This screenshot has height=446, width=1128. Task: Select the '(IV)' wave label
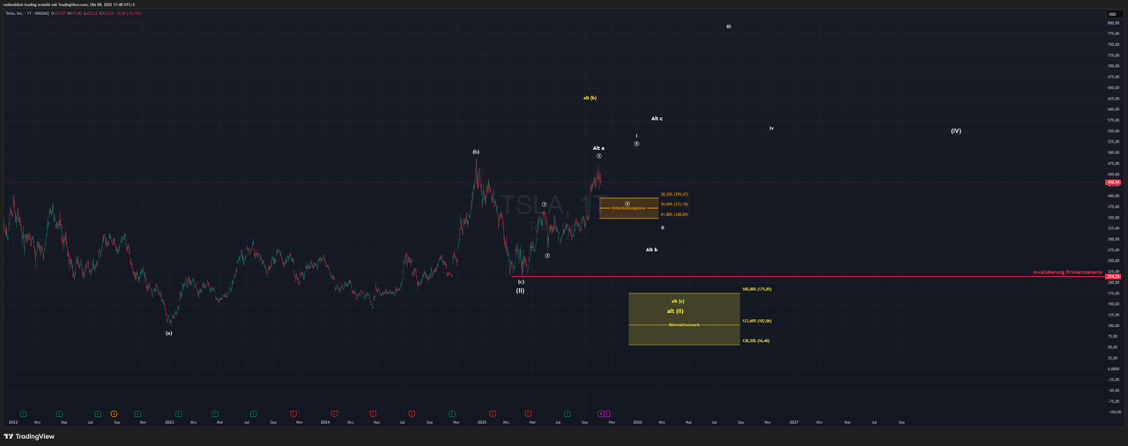[955, 130]
